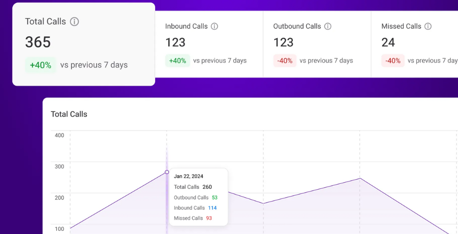
Task: Click the info icon beside Total Calls
Action: pos(75,21)
